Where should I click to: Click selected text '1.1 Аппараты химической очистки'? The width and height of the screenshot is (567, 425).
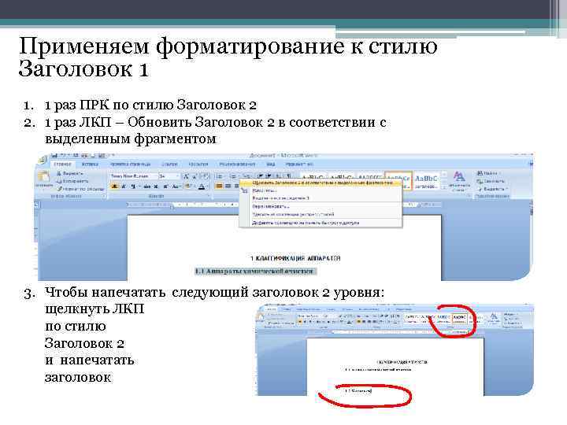(x=254, y=271)
